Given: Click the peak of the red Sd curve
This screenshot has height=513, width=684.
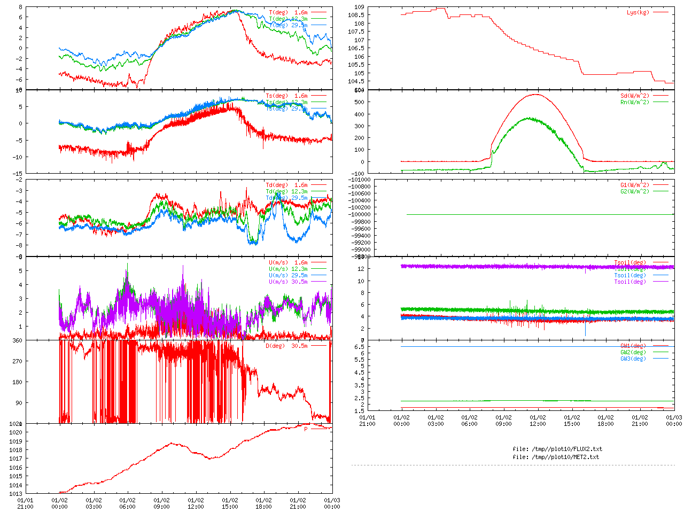Looking at the screenshot, I should click(536, 95).
